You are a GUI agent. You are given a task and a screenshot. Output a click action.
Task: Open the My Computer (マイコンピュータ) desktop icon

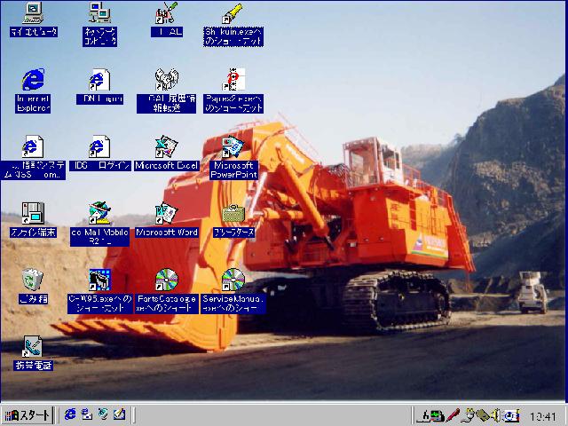pos(33,13)
